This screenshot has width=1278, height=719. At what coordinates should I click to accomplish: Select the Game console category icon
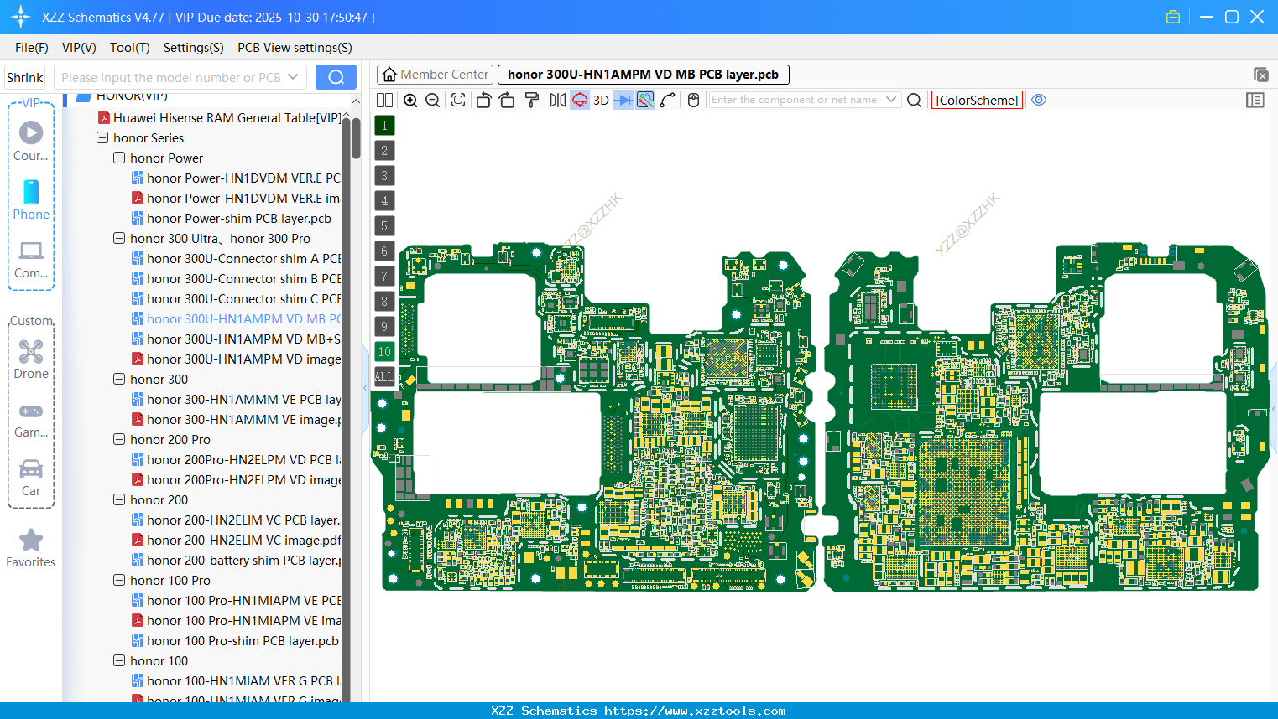pyautogui.click(x=31, y=419)
